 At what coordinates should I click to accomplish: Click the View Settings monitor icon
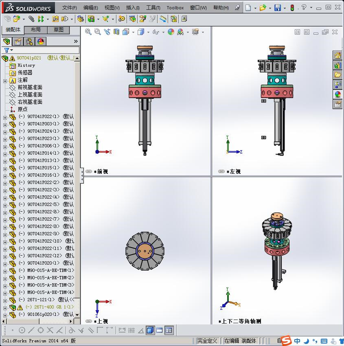(x=195, y=32)
